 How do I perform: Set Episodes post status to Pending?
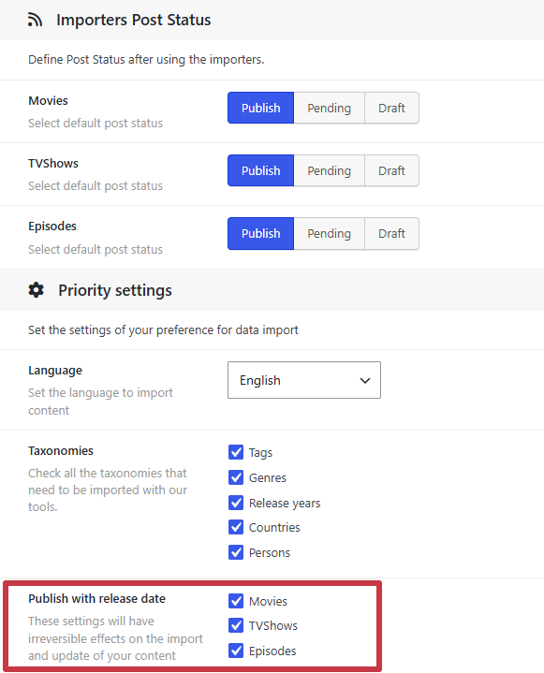330,233
